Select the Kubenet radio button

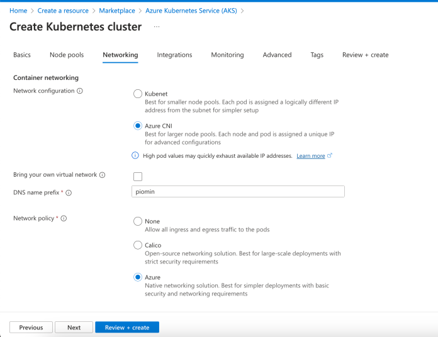[x=138, y=94]
